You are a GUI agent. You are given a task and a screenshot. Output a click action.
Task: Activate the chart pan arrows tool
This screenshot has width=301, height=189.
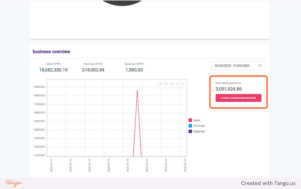(x=177, y=84)
